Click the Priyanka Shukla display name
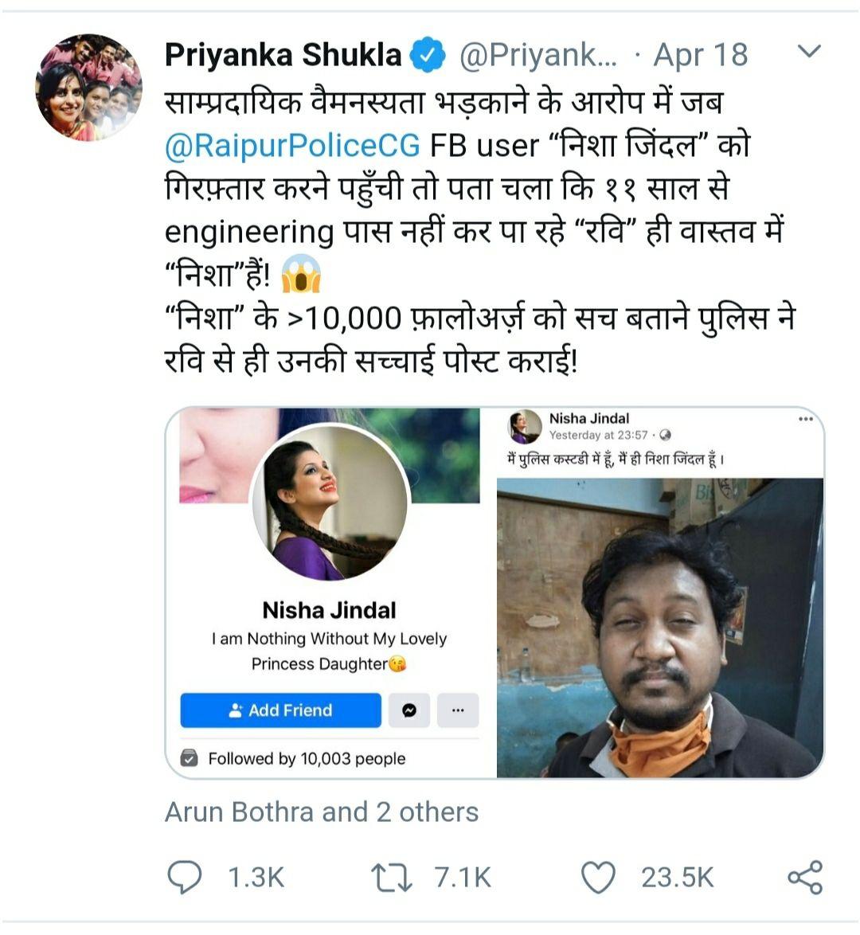This screenshot has height=935, width=860. 283,55
